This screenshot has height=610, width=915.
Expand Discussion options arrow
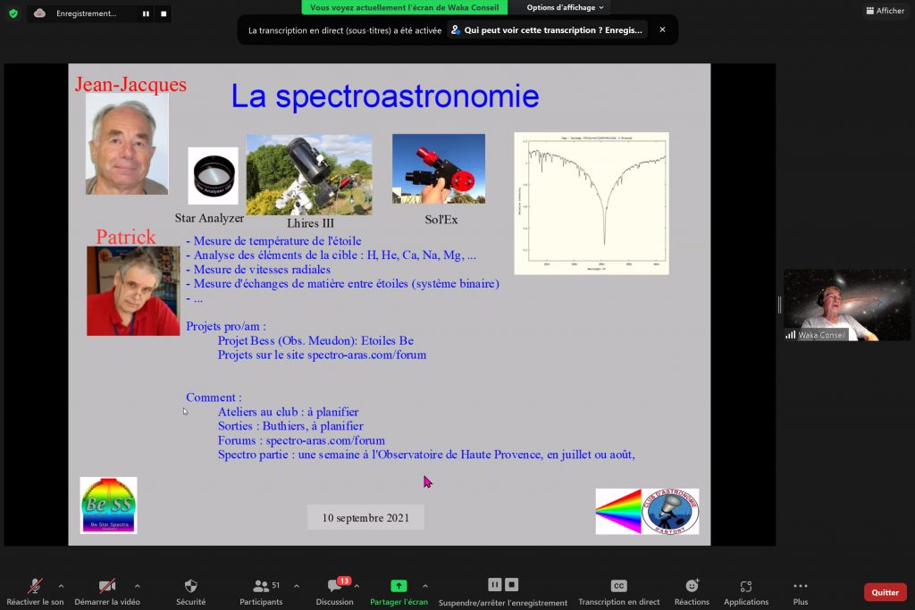(357, 586)
